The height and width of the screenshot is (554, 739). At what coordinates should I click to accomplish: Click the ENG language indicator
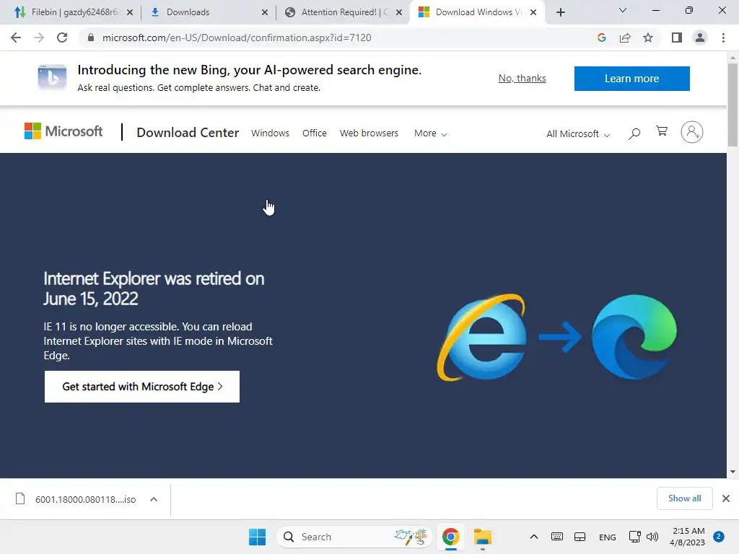(608, 537)
